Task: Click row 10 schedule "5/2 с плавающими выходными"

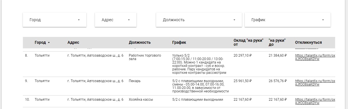Action: click(197, 100)
